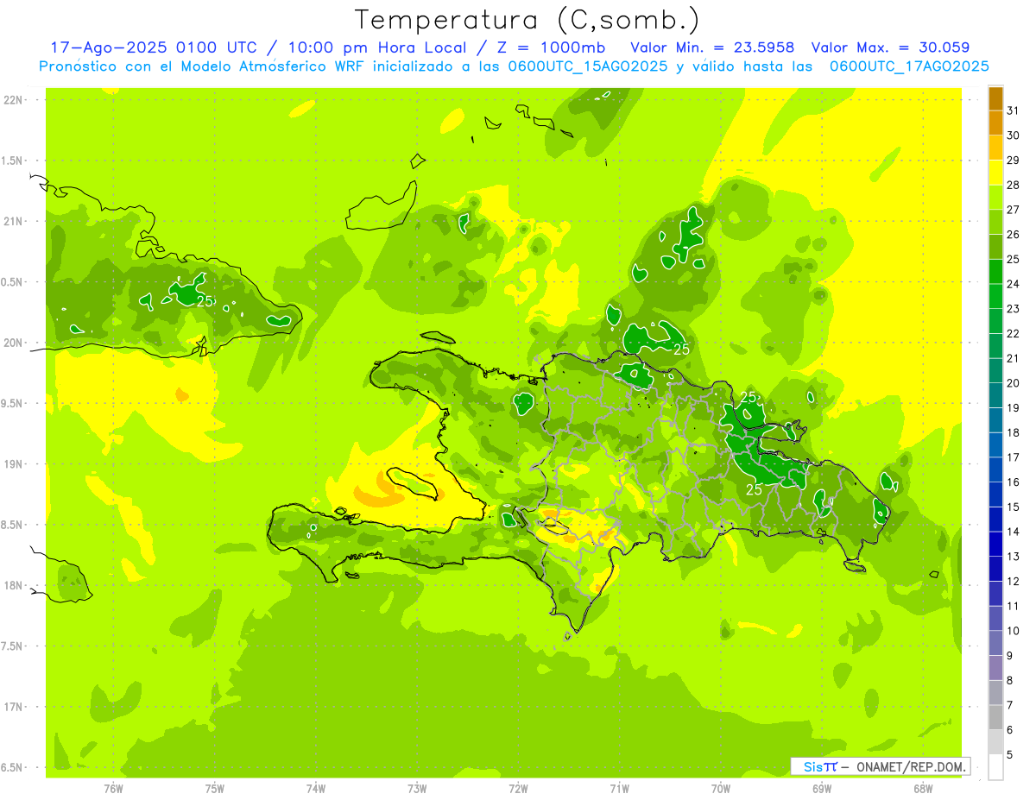Click the '25' contour label off the north Dominican coast
Image resolution: width=1036 pixels, height=800 pixels.
[681, 349]
